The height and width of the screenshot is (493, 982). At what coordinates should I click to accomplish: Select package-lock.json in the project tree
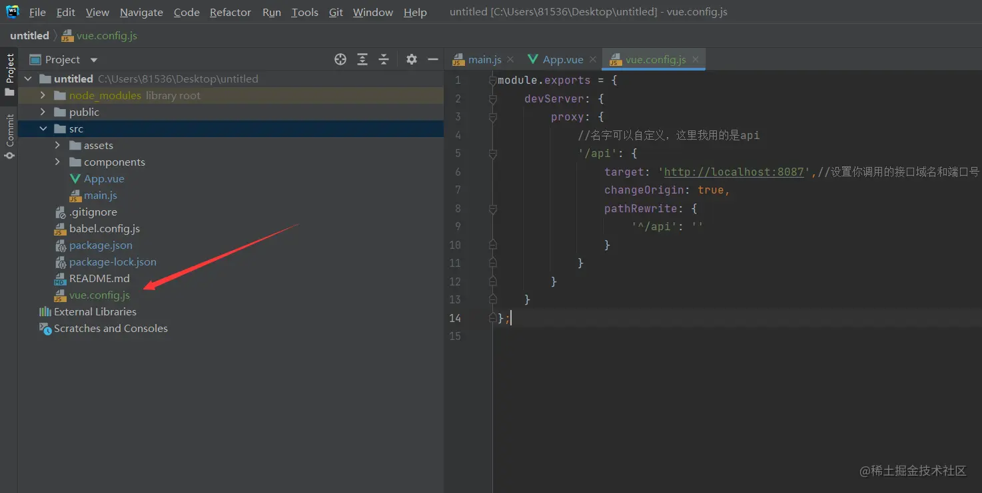[113, 262]
